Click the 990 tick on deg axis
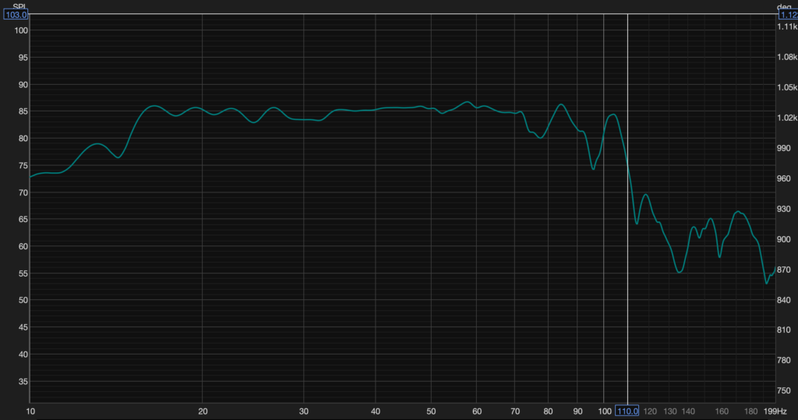Image resolution: width=798 pixels, height=420 pixels. (x=784, y=148)
